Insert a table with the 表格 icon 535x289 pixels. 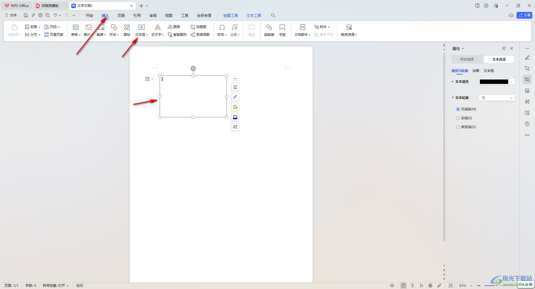(x=76, y=30)
